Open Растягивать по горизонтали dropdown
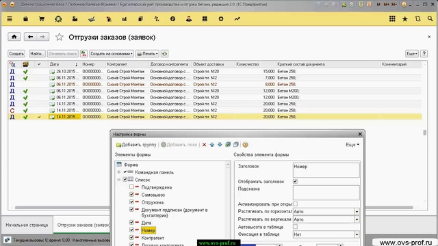The image size is (438, 246). (x=357, y=212)
